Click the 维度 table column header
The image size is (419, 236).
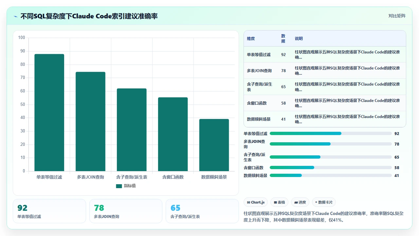[x=251, y=38]
